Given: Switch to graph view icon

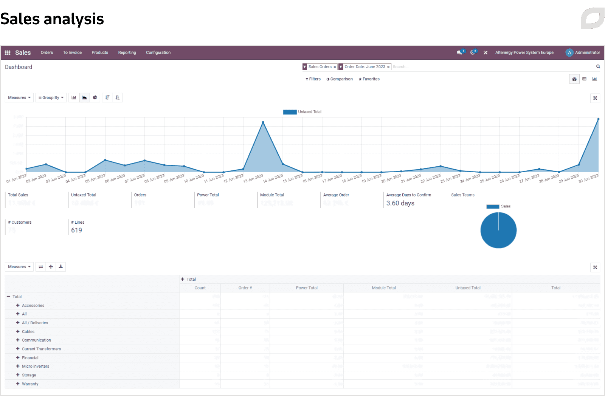Looking at the screenshot, I should click(x=594, y=79).
